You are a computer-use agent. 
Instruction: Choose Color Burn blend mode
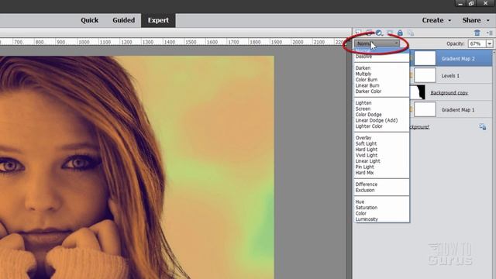(x=367, y=80)
